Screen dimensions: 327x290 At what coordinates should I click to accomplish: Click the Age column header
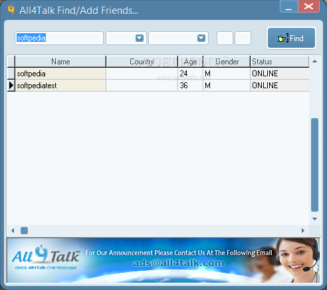tap(190, 62)
